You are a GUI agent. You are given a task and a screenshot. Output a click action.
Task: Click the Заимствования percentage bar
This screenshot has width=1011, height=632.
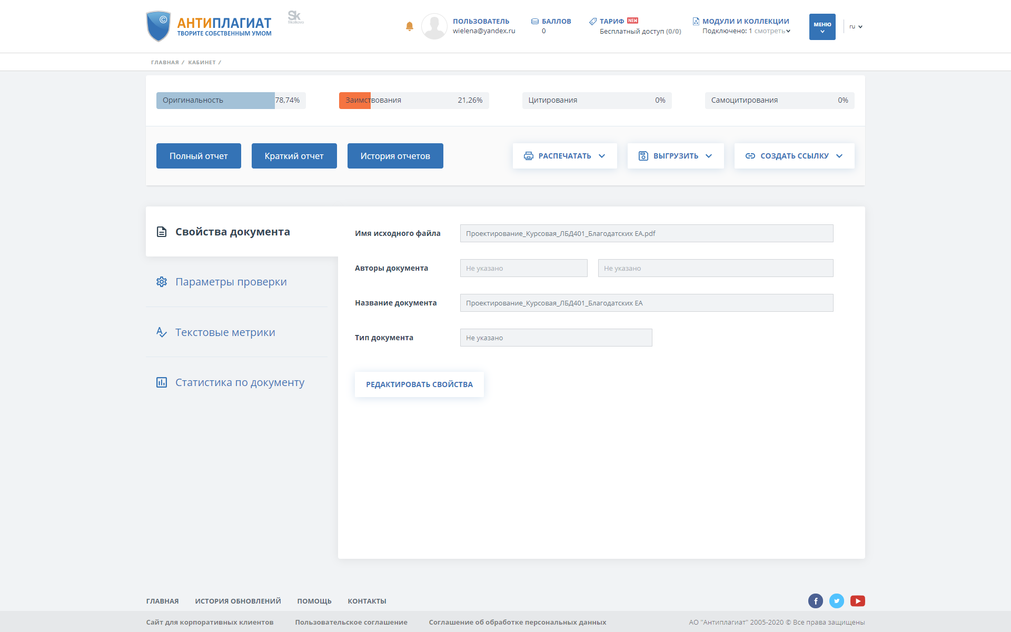(x=413, y=101)
